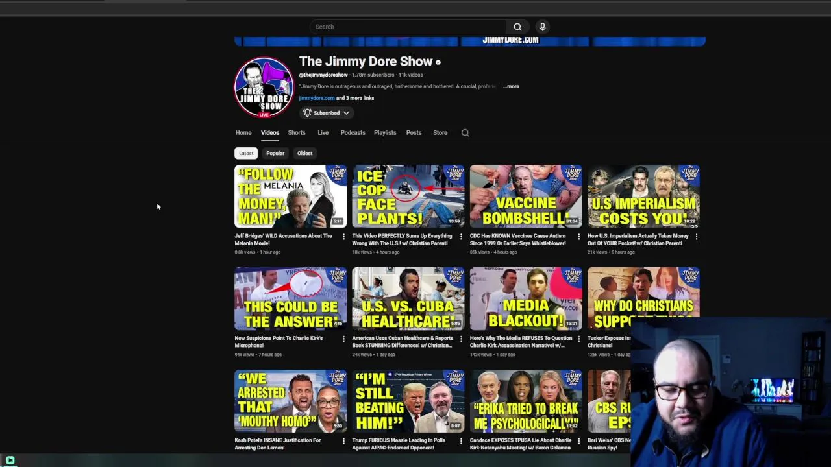Open options menu for Jeff Bridges video
Viewport: 831px width, 467px height.
click(x=343, y=237)
